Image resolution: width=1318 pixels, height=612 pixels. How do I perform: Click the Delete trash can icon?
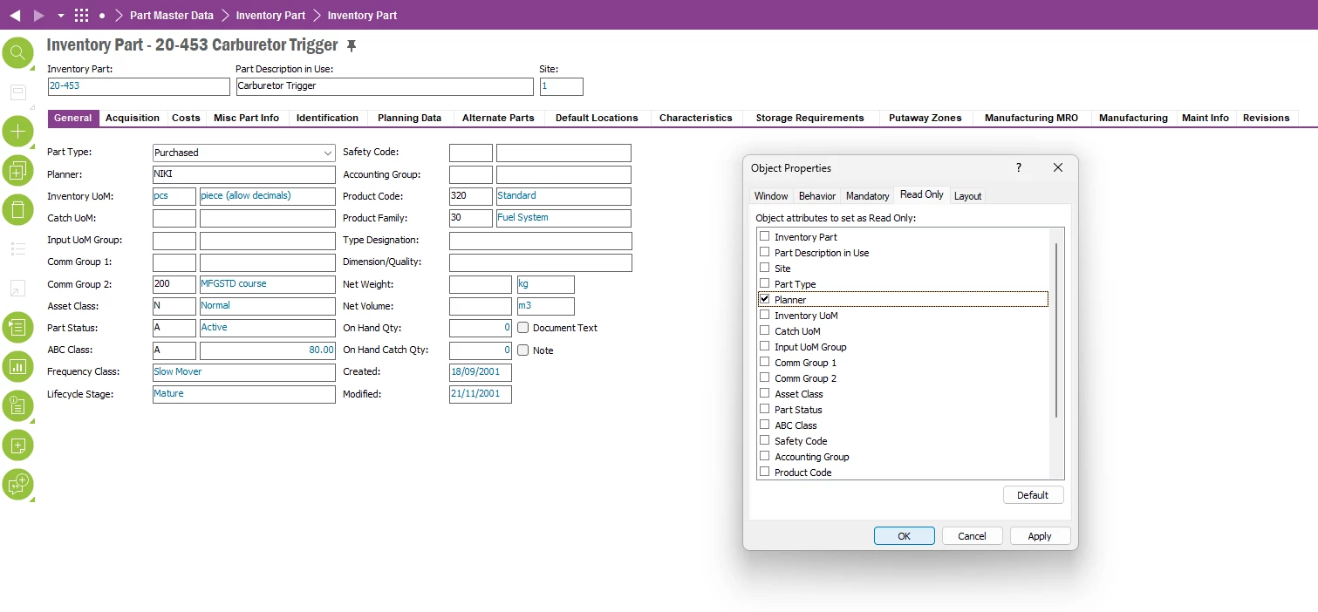(17, 209)
